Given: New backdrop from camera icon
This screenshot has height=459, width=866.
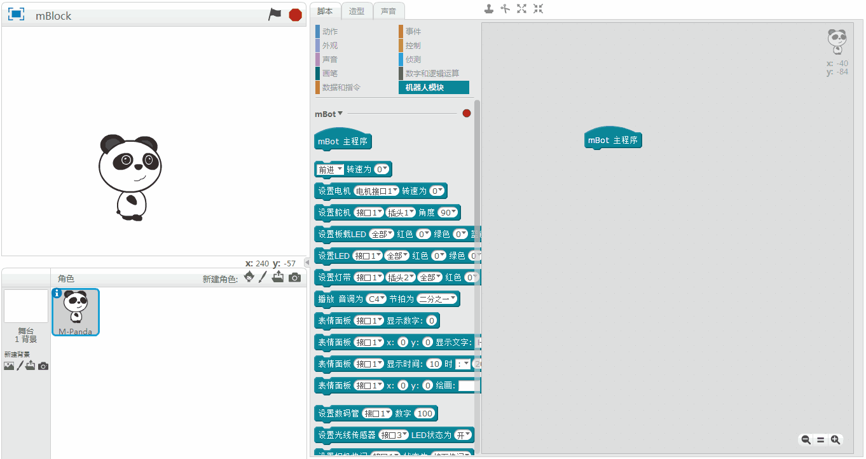Looking at the screenshot, I should coord(43,366).
